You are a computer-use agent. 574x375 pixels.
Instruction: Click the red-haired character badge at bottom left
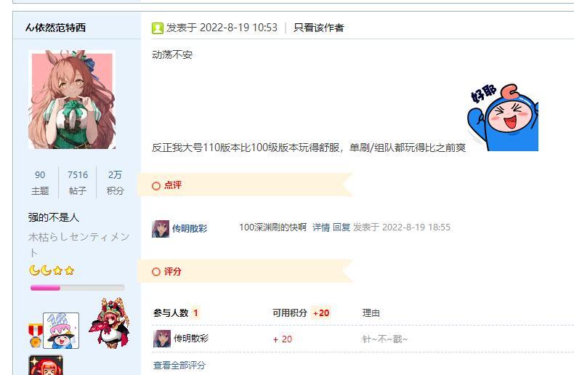[46, 365]
